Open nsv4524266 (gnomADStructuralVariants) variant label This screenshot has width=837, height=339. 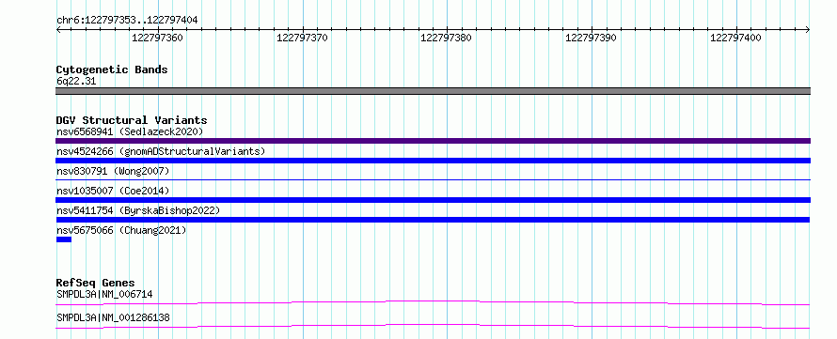pyautogui.click(x=161, y=151)
